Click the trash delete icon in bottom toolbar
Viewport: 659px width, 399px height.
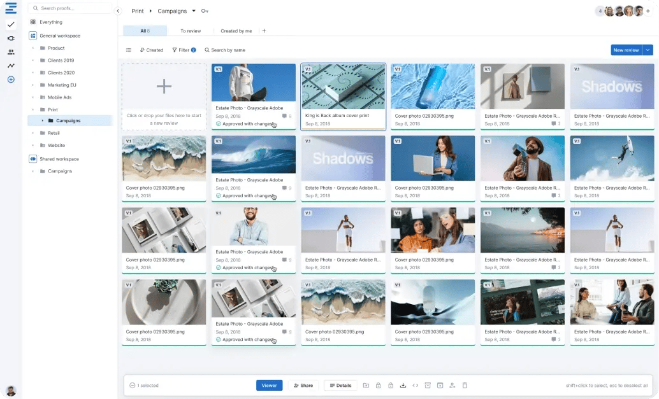[x=465, y=386]
